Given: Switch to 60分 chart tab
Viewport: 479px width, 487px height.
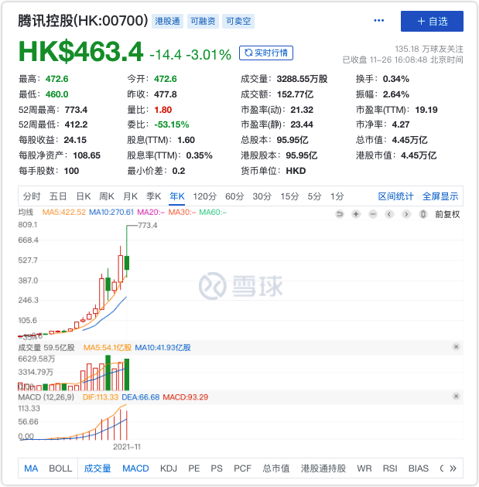Looking at the screenshot, I should tap(234, 196).
